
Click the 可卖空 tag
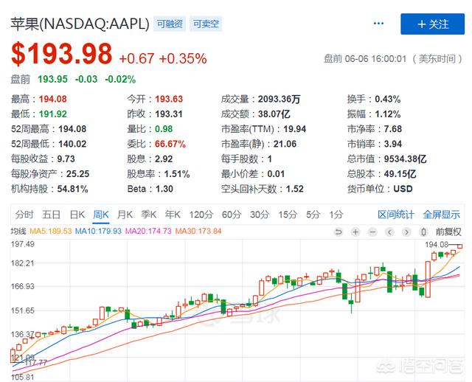pos(206,24)
